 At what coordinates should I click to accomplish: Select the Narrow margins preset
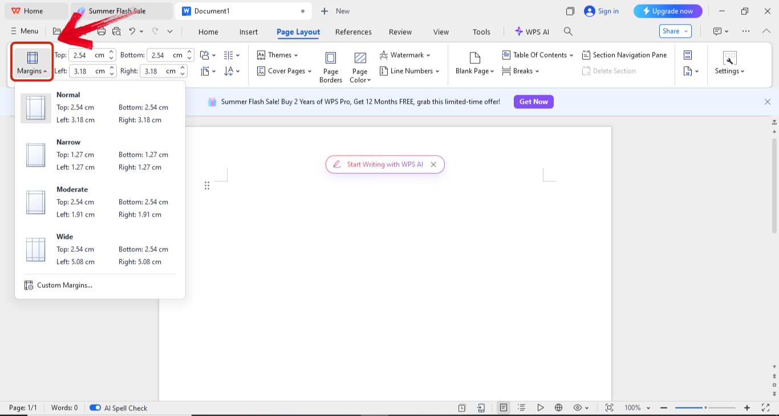click(100, 154)
